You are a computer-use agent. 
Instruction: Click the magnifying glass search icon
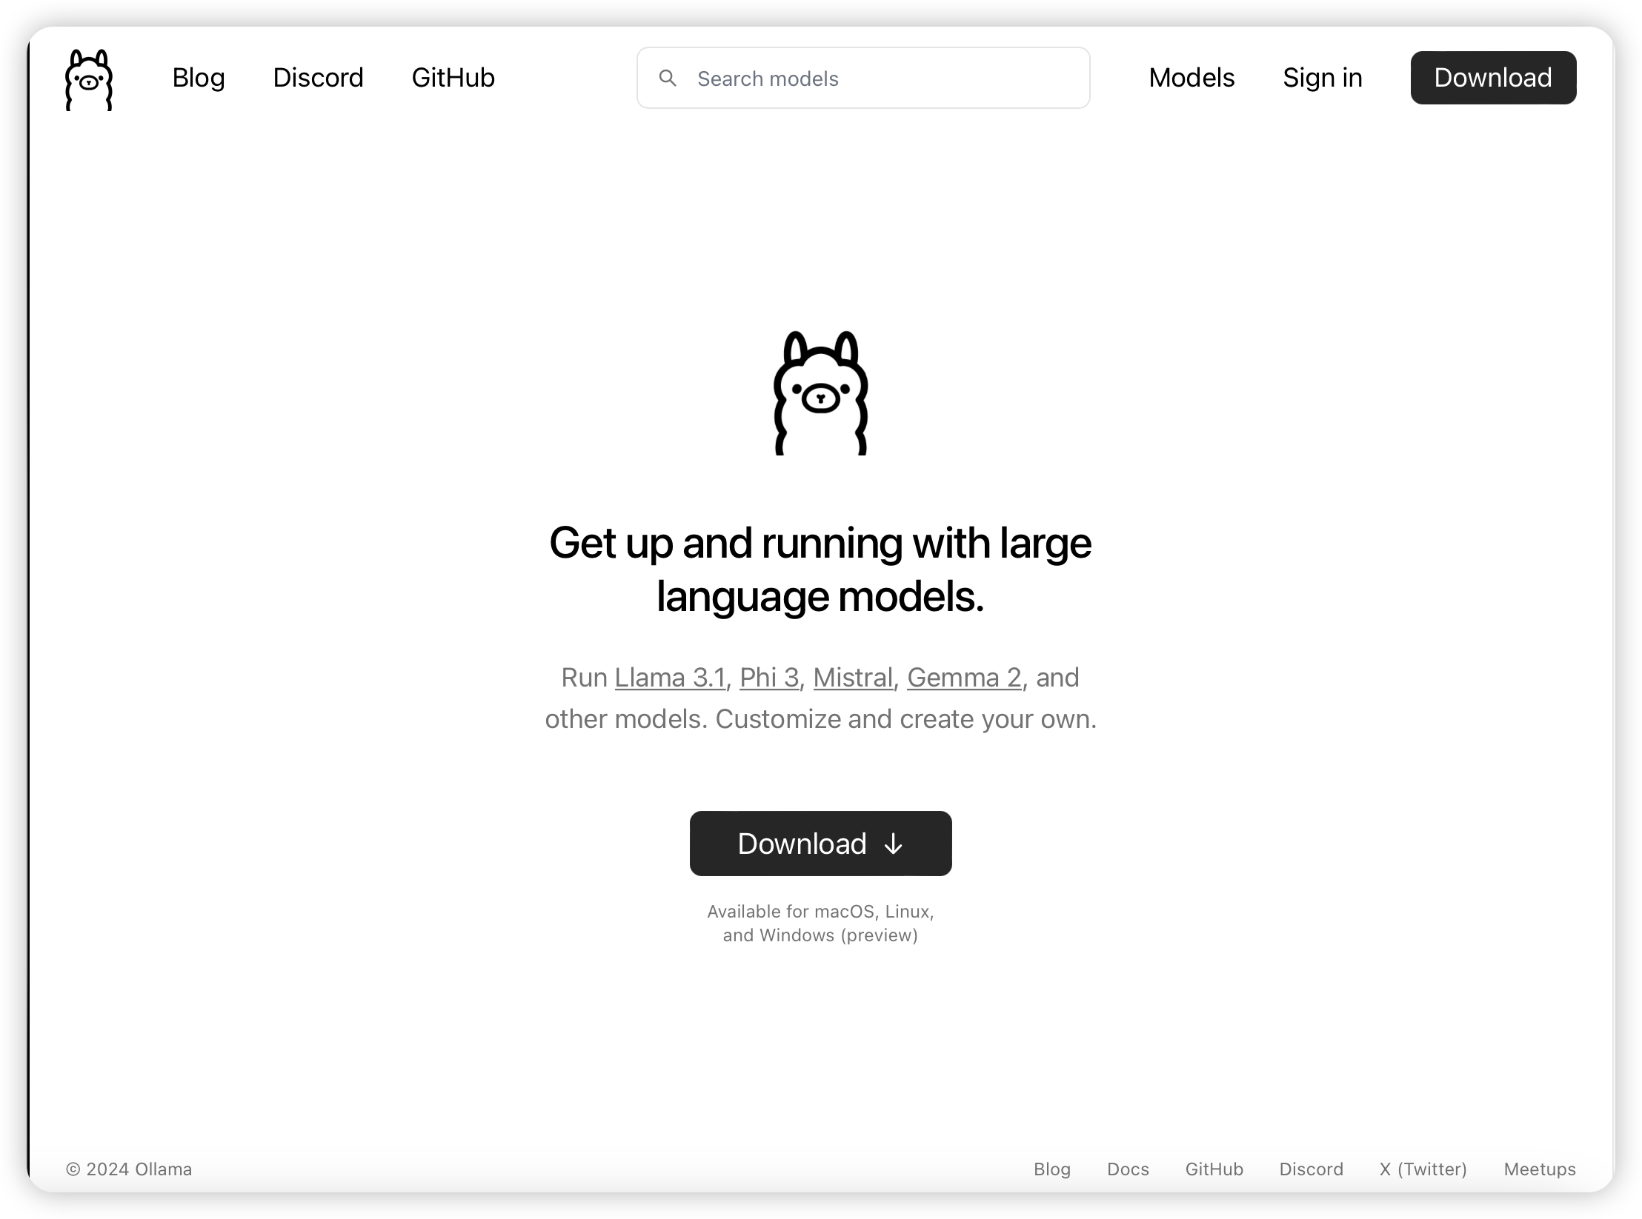tap(668, 78)
